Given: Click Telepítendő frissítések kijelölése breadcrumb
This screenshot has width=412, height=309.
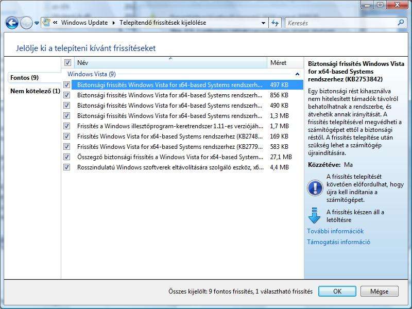Looking at the screenshot, I should point(163,23).
